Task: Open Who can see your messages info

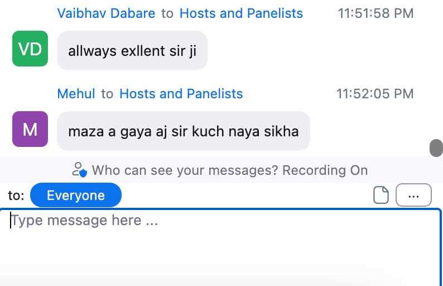Action: tap(185, 170)
